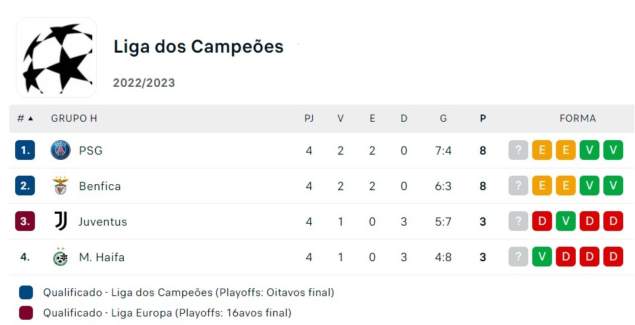Open the PSG club crest
This screenshot has height=325, width=635.
pos(61,151)
